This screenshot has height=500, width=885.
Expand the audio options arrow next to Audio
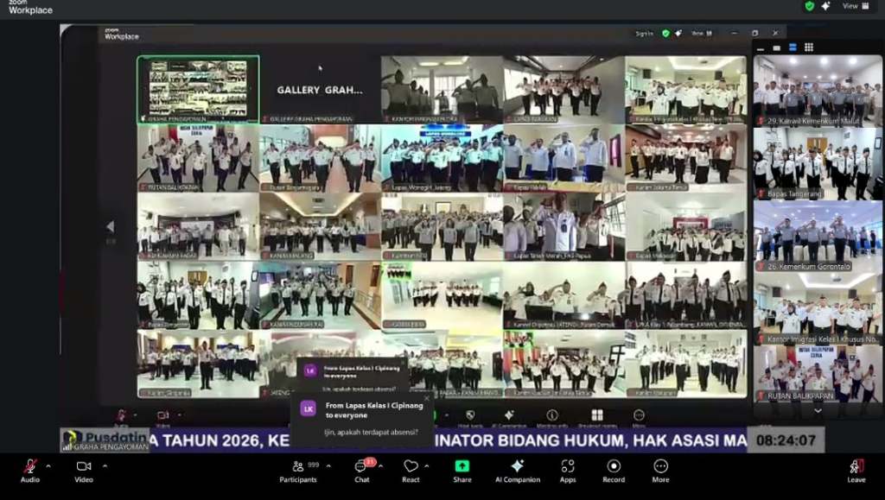point(48,466)
